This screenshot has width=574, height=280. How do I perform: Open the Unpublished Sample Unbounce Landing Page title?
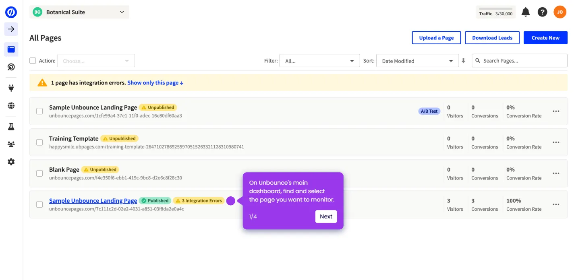point(93,107)
